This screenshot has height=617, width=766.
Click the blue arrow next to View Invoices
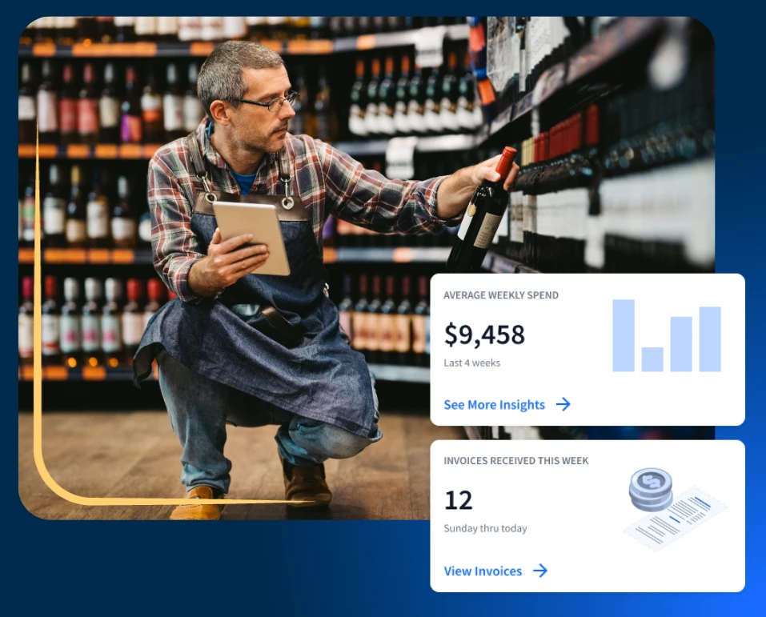[540, 571]
